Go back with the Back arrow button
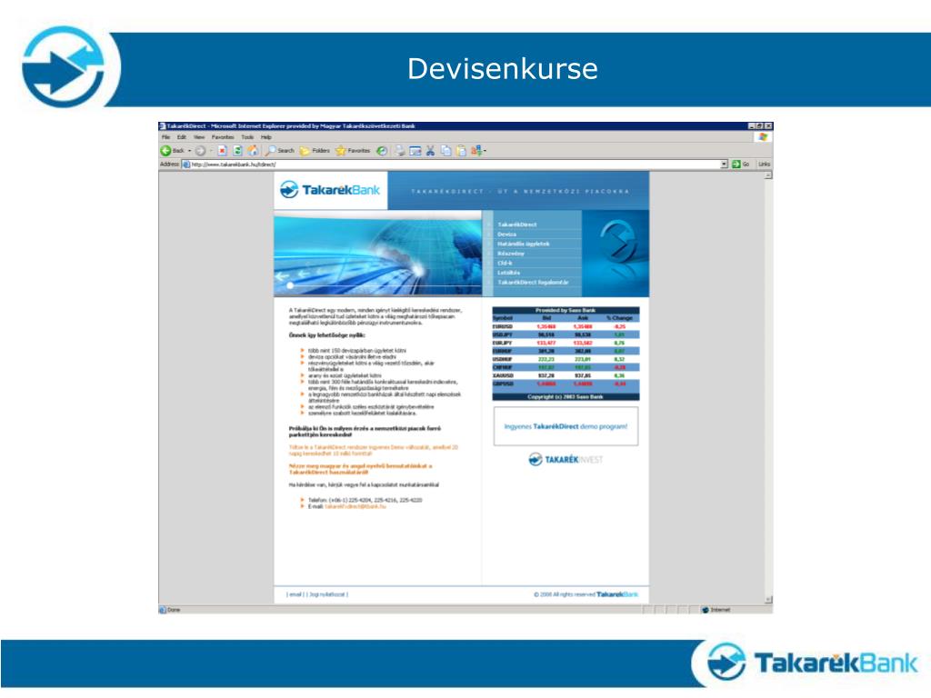931x698 pixels. pyautogui.click(x=172, y=151)
